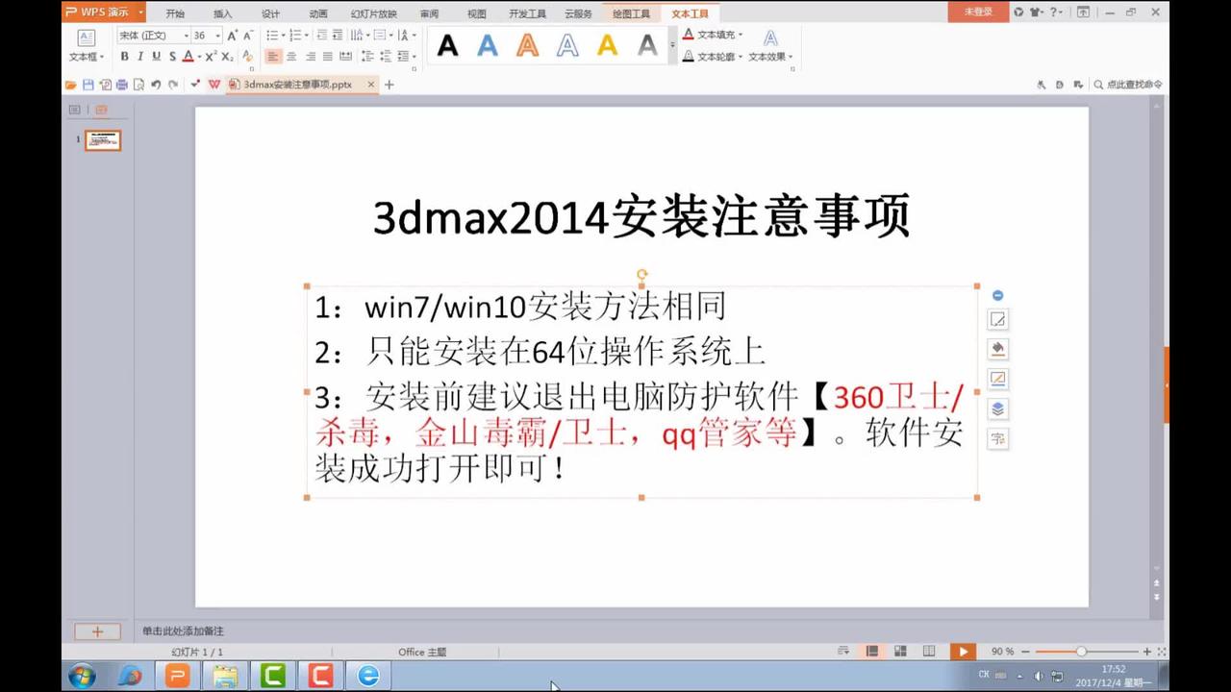Switch to the 插入 ribbon tab

tap(221, 13)
